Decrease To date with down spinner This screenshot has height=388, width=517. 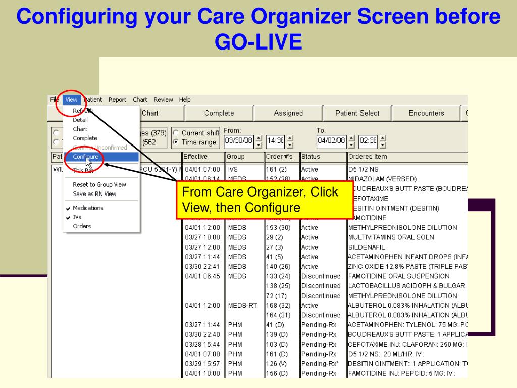352,144
